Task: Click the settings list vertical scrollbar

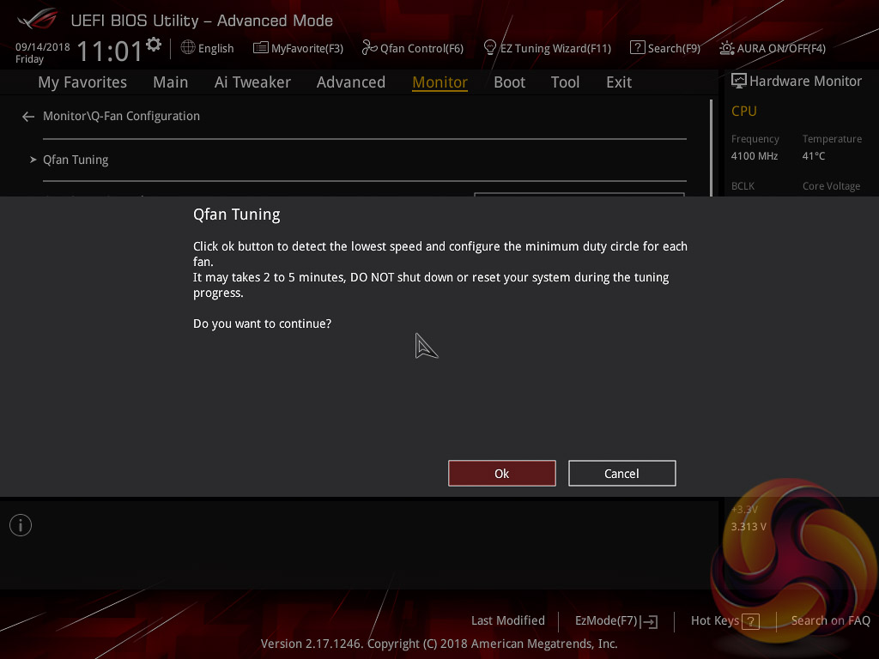Action: click(712, 148)
